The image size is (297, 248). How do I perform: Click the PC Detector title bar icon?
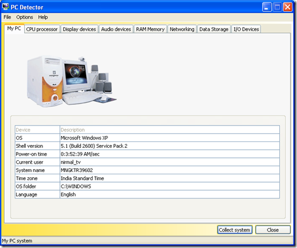tap(5, 7)
